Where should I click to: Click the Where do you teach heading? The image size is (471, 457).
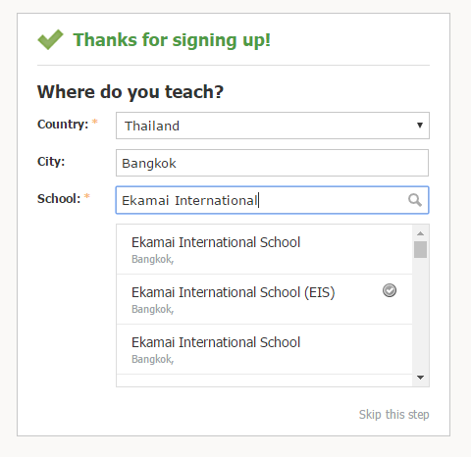(131, 92)
